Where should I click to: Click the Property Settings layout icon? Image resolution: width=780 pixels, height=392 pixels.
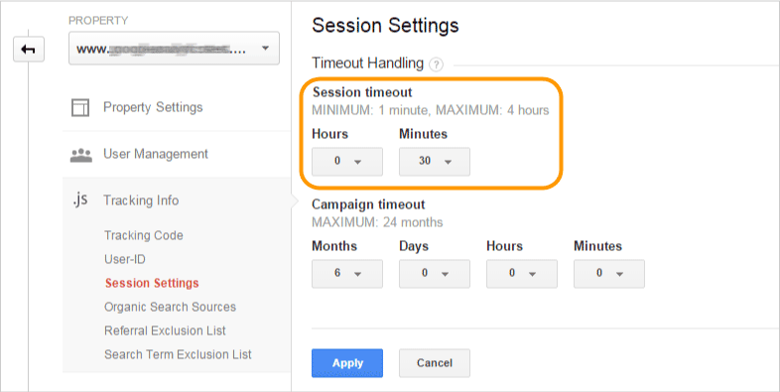coord(80,107)
